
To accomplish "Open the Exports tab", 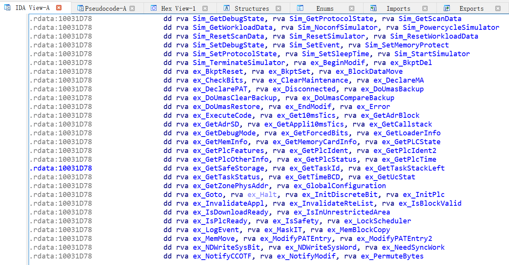I will [471, 8].
